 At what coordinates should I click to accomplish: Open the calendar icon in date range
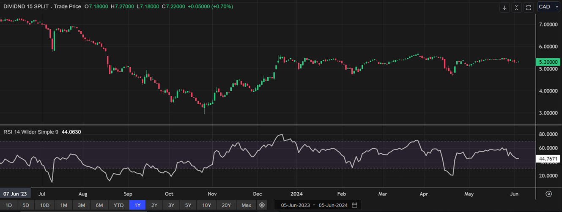[x=354, y=205]
